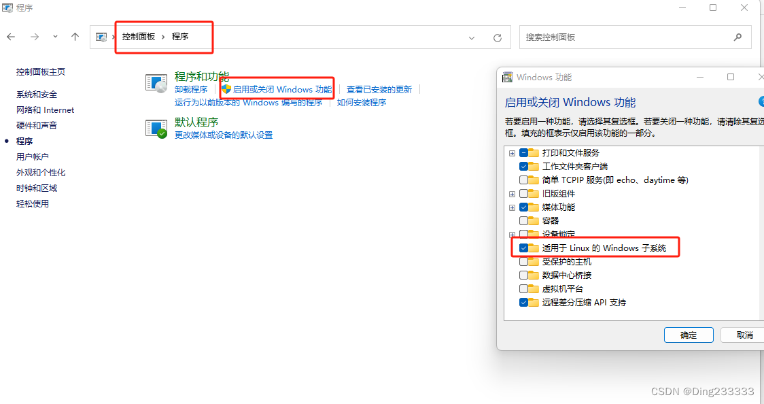Viewport: 764px width, 404px height.
Task: Minimize the Windows 功能 dialog
Action: pyautogui.click(x=700, y=77)
